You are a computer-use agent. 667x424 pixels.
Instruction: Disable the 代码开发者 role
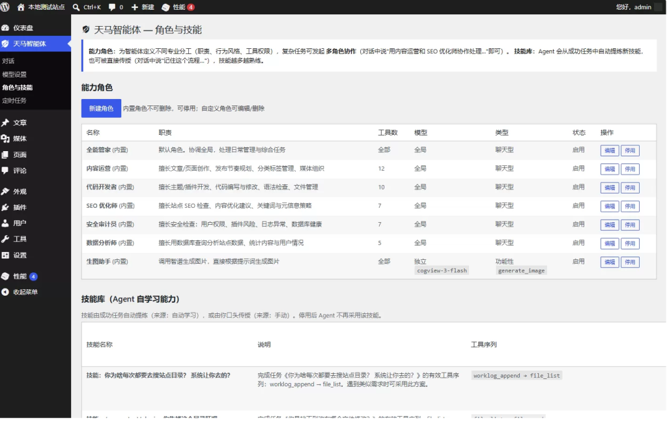[x=630, y=188]
